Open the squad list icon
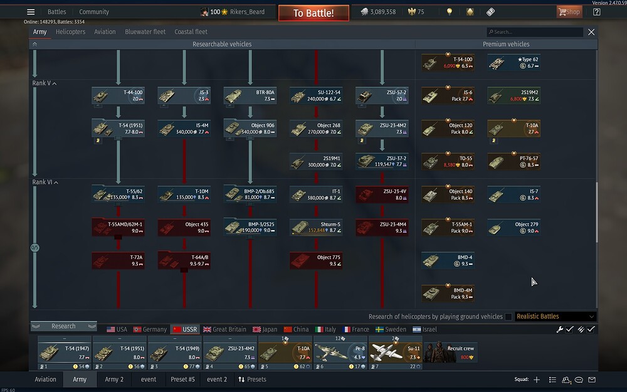Image resolution: width=627 pixels, height=392 pixels. pyautogui.click(x=552, y=379)
